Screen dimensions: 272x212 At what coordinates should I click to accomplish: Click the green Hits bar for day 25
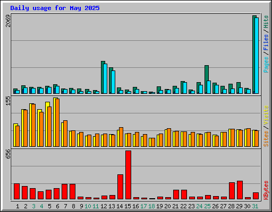tap(206, 79)
